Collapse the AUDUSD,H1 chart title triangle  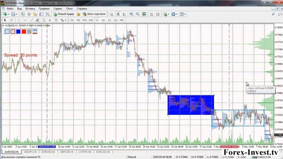tap(3, 26)
